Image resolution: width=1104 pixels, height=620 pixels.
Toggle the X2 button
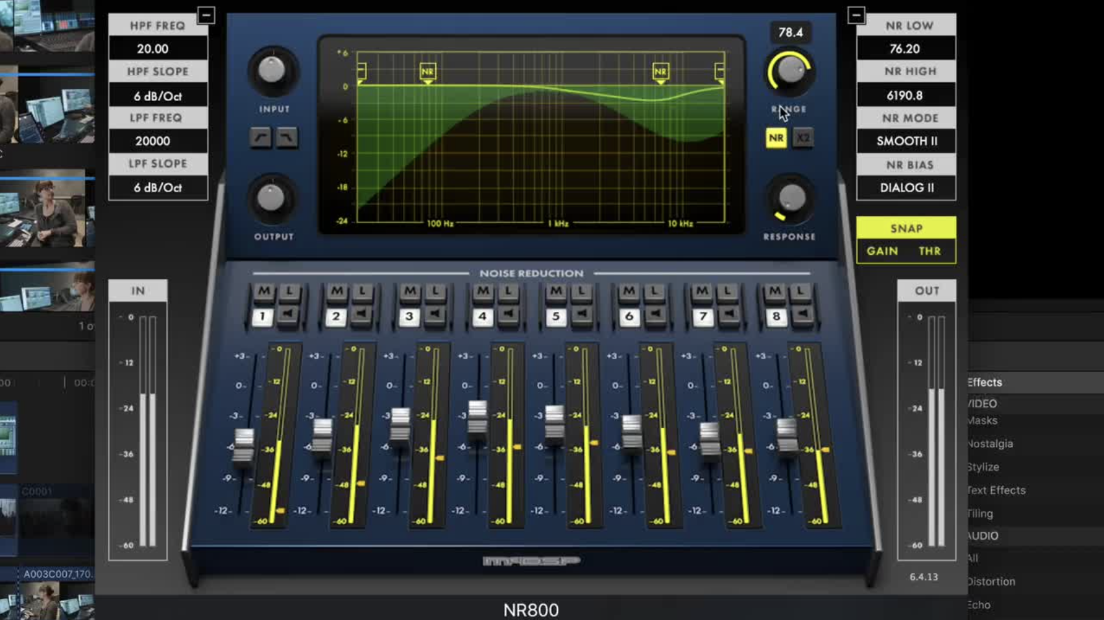(803, 137)
